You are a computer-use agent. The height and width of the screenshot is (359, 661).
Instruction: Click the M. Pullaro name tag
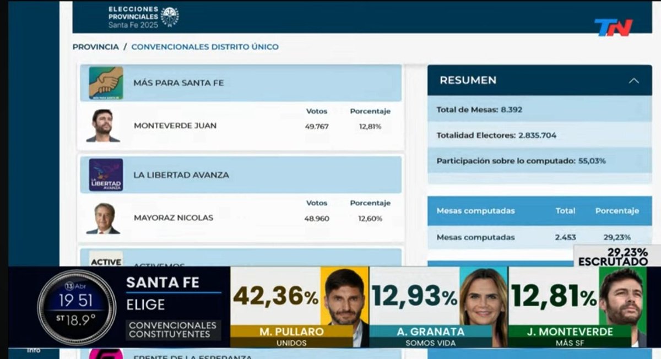291,331
